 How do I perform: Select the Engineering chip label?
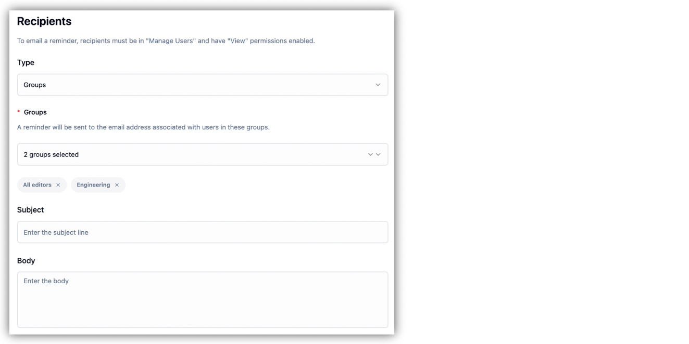[93, 185]
